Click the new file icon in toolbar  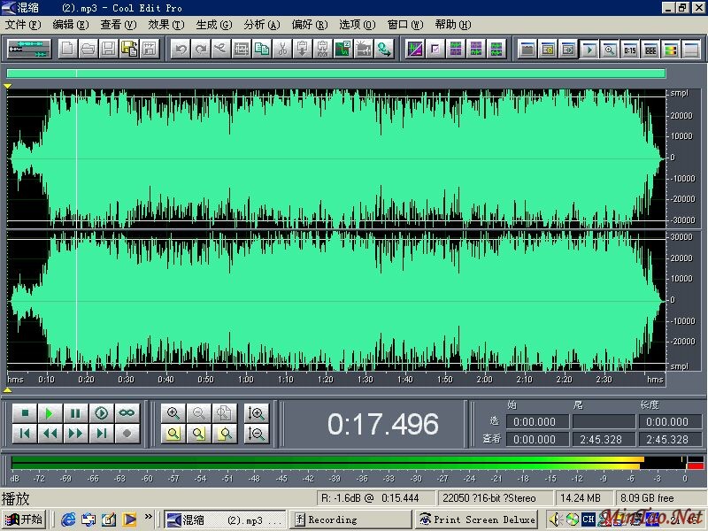point(69,49)
